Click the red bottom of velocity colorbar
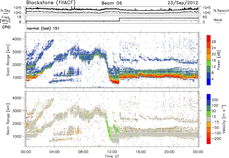229x158 pixels. (x=209, y=141)
